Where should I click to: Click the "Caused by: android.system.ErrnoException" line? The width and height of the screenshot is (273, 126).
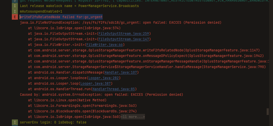101,95
